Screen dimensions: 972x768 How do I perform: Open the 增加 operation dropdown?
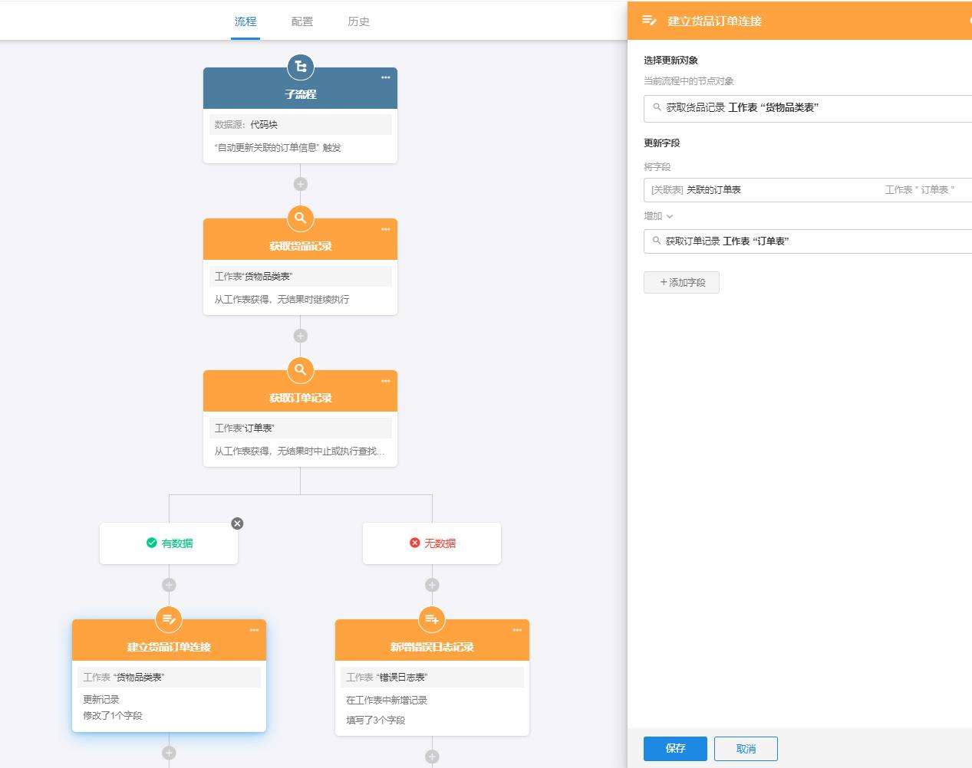[x=658, y=216]
